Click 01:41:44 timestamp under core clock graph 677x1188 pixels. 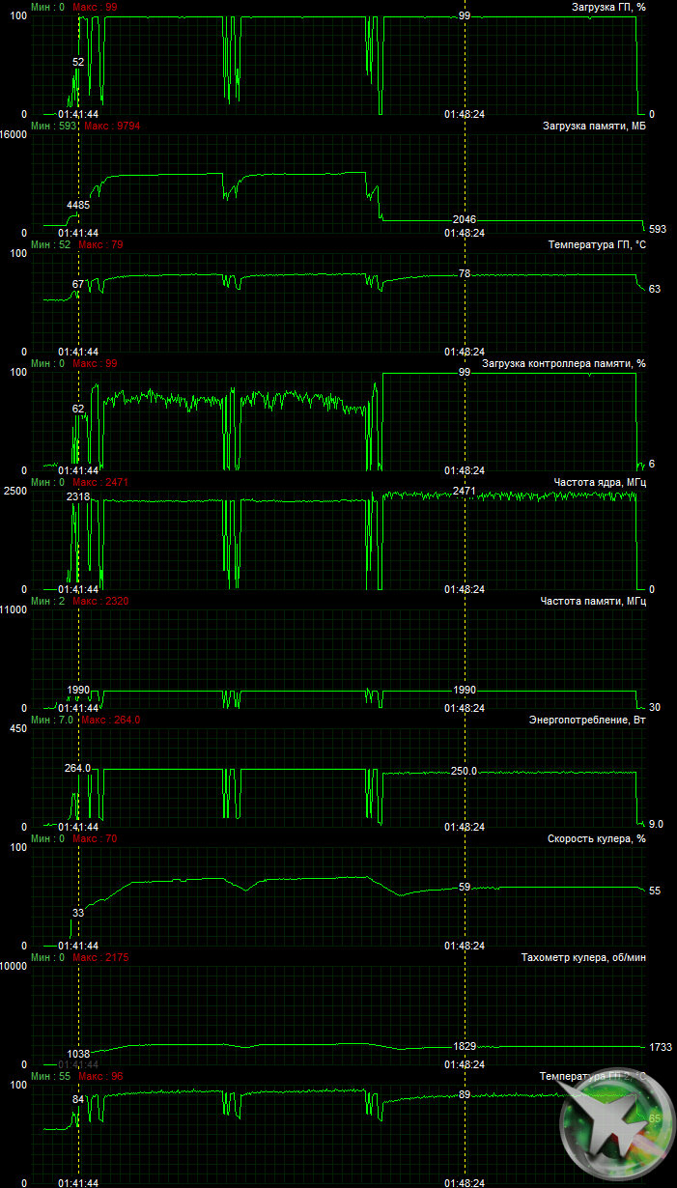(78, 589)
